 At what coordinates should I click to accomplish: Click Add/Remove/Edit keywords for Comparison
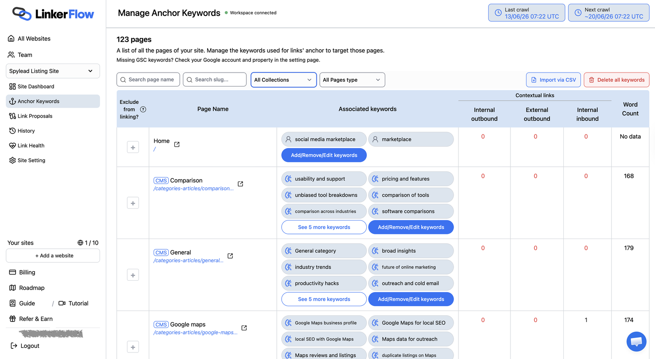[411, 227]
